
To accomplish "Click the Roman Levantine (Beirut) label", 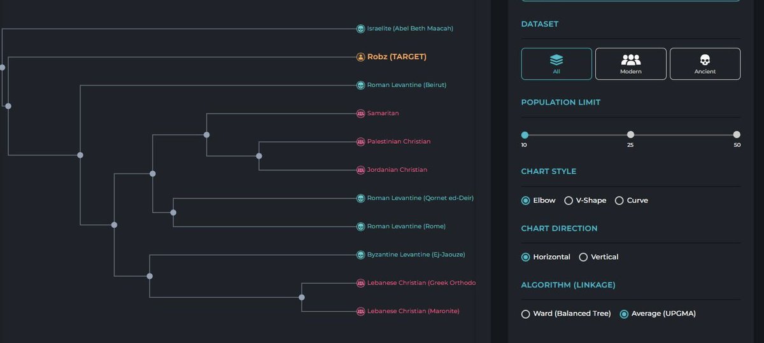I will (x=407, y=85).
